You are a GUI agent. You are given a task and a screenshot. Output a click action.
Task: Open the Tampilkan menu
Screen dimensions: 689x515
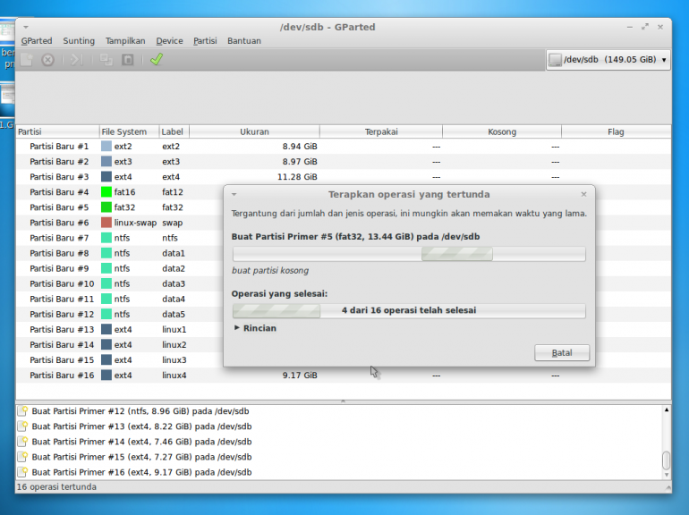125,41
